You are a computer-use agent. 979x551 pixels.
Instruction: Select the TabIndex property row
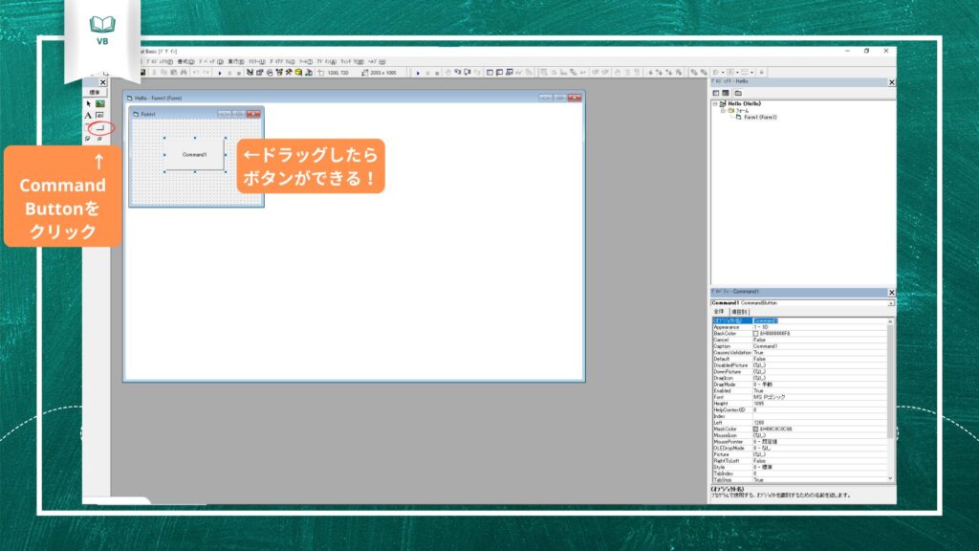(799, 474)
